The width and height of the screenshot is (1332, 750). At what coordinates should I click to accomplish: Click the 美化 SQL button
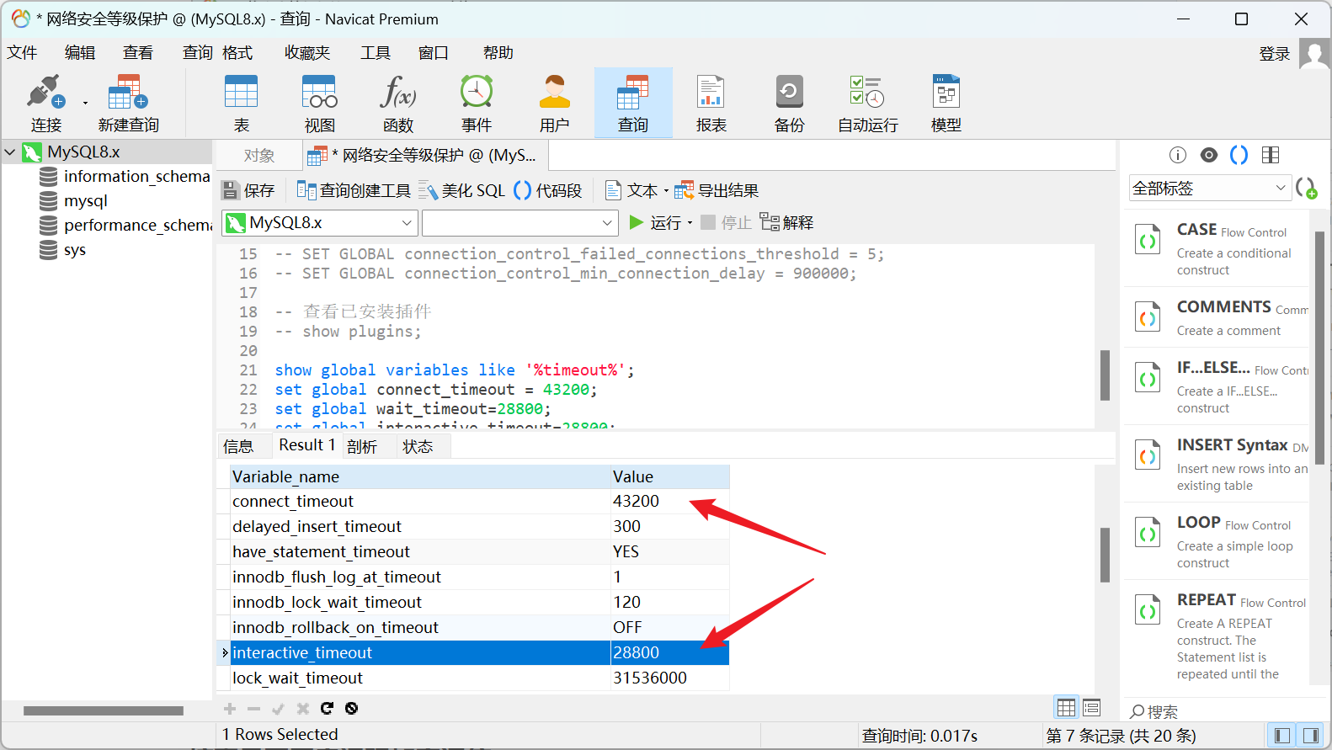click(x=462, y=191)
